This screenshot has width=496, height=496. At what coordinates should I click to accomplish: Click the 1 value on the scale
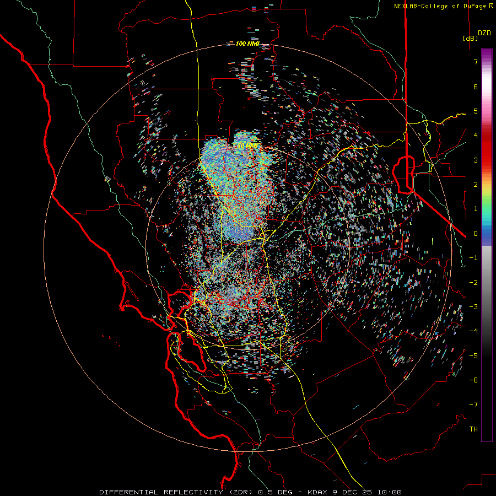(x=476, y=209)
